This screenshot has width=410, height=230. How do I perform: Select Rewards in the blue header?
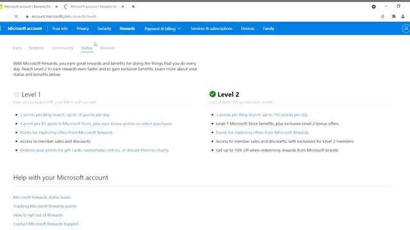pyautogui.click(x=127, y=28)
